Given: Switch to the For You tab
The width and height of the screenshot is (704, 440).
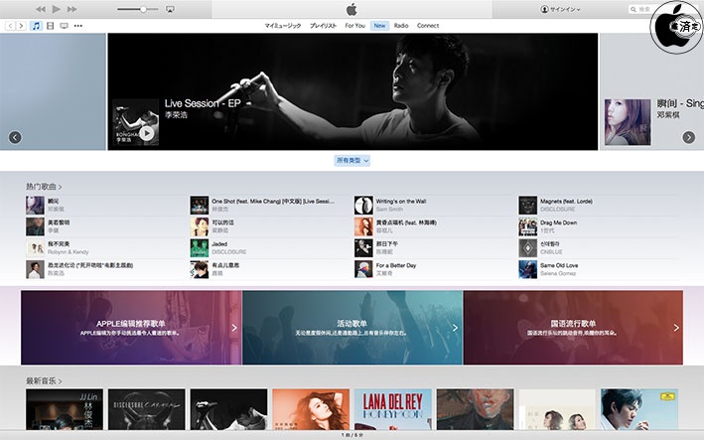Looking at the screenshot, I should click(354, 26).
